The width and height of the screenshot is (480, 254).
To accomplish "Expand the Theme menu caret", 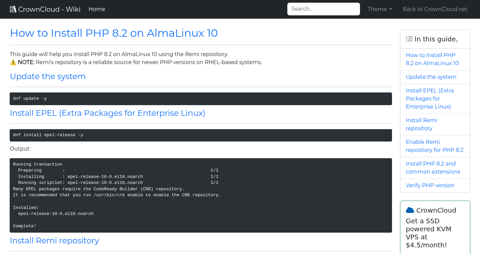I will coord(390,9).
